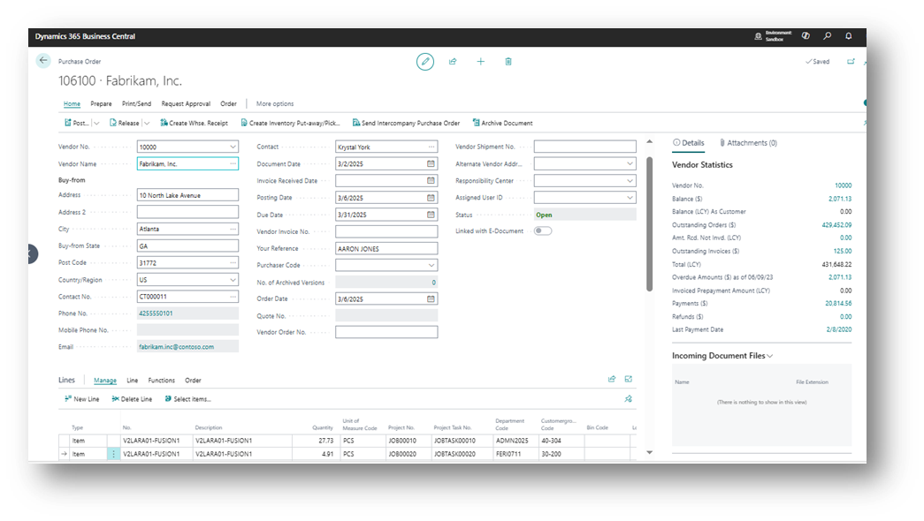Open Invoice Received Date calendar picker

pos(431,181)
